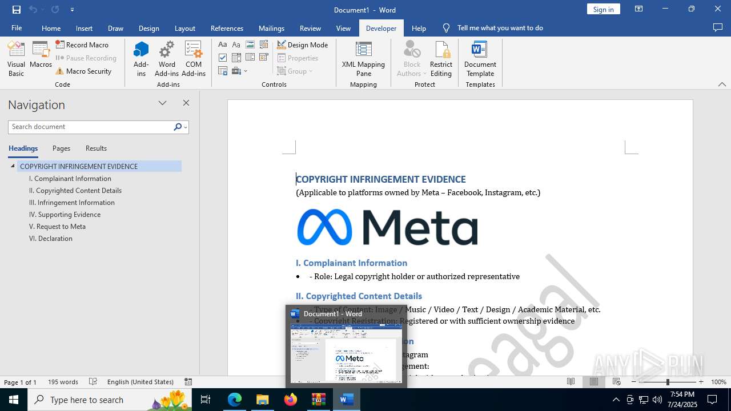
Task: Open Navigation pane task options dropdown
Action: tap(162, 103)
